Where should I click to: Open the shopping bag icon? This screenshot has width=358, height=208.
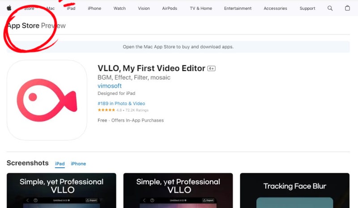tap(348, 8)
